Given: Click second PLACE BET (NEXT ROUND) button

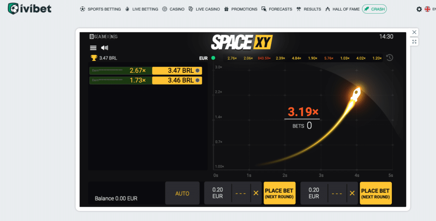Looking at the screenshot, I should pos(376,193).
